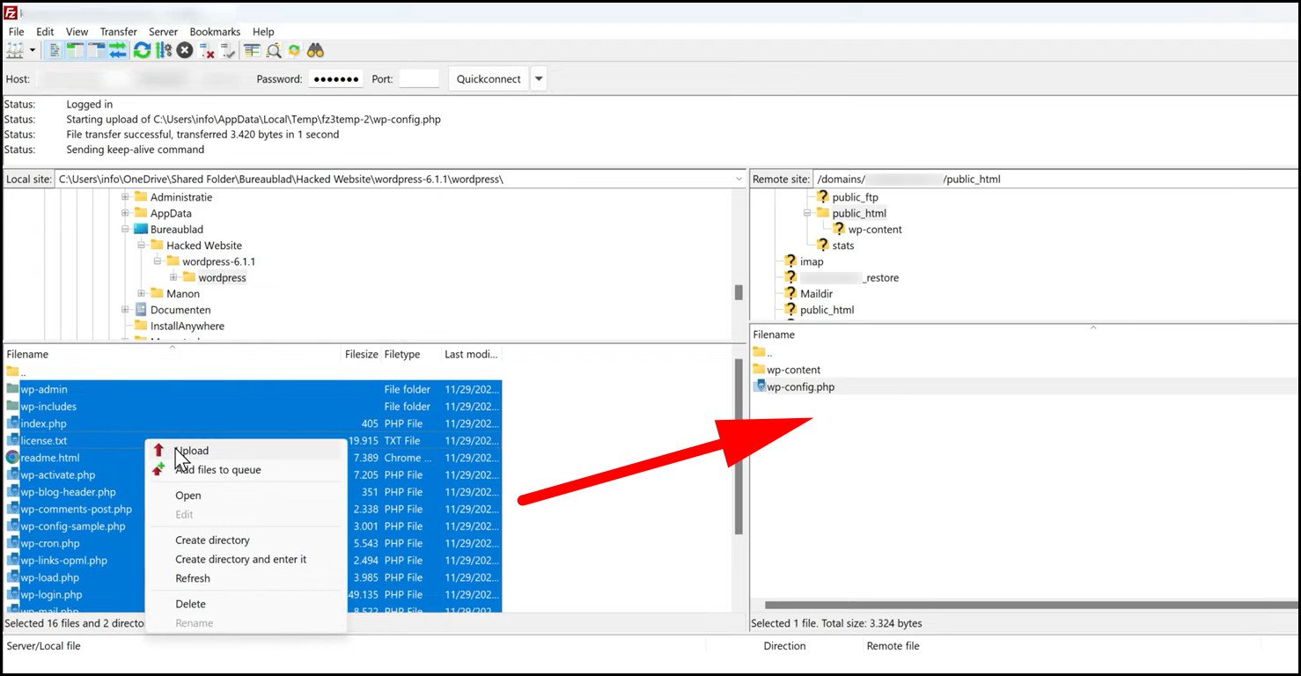Open directory listing filters icon
Screen dimensions: 1301x676
click(253, 50)
